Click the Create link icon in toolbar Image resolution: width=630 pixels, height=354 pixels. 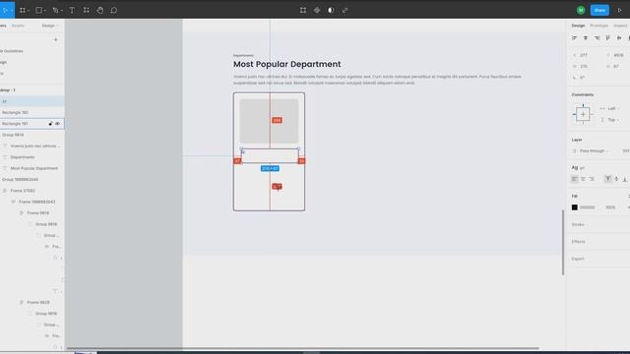coord(345,10)
